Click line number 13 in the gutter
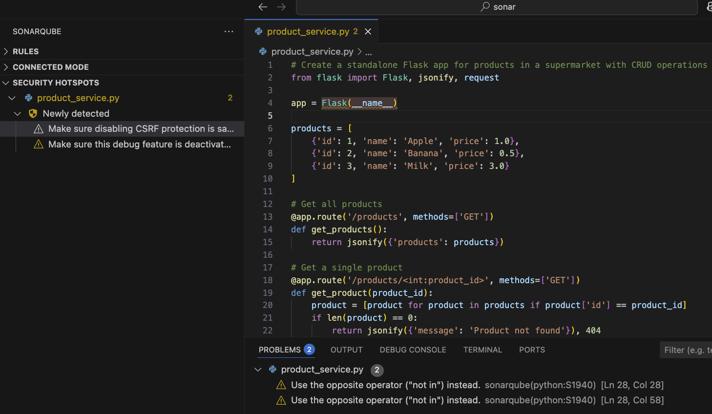This screenshot has height=414, width=712. pyautogui.click(x=268, y=217)
